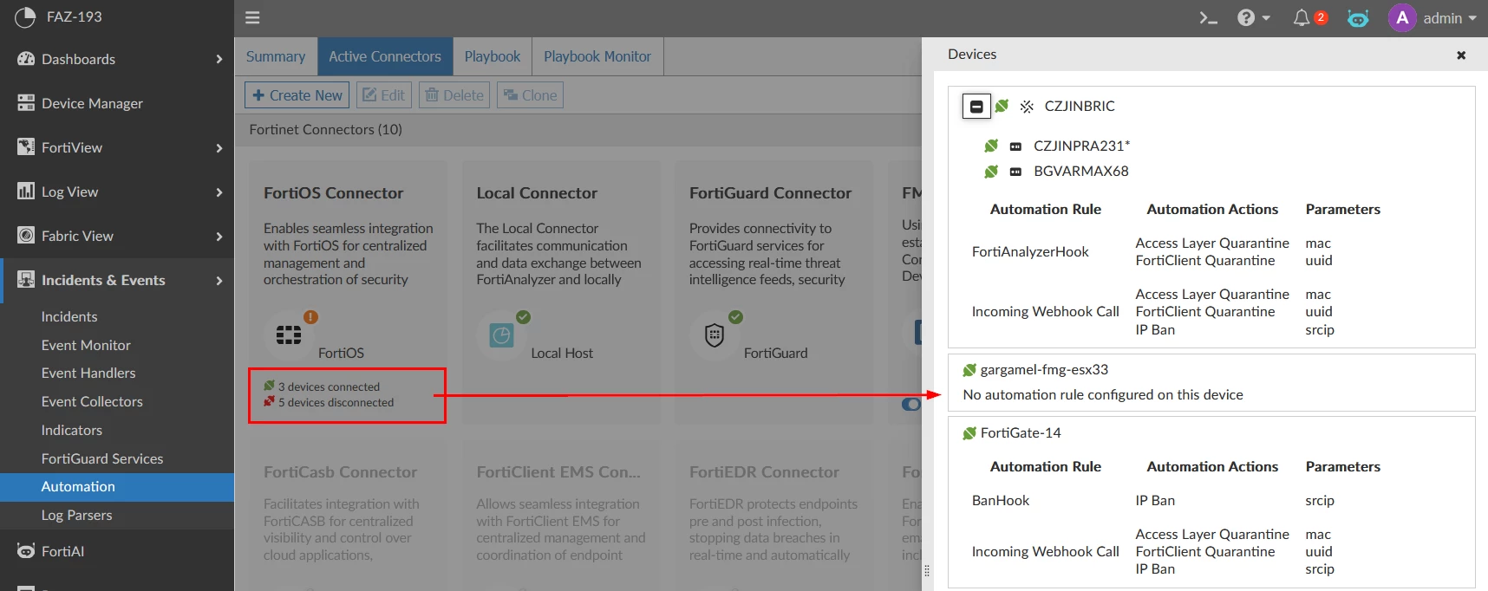Select device CZJINPRA231*
Screen dimensions: 1488x591
(1081, 146)
